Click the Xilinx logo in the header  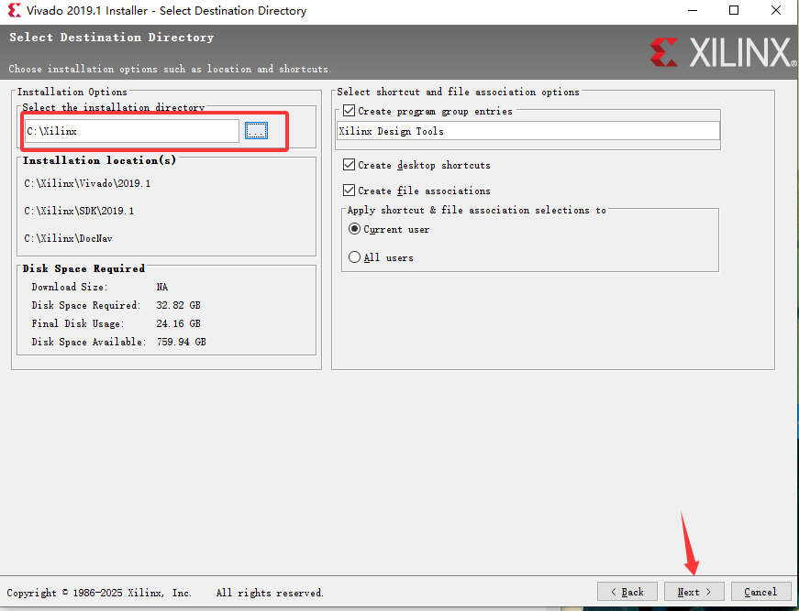(723, 52)
